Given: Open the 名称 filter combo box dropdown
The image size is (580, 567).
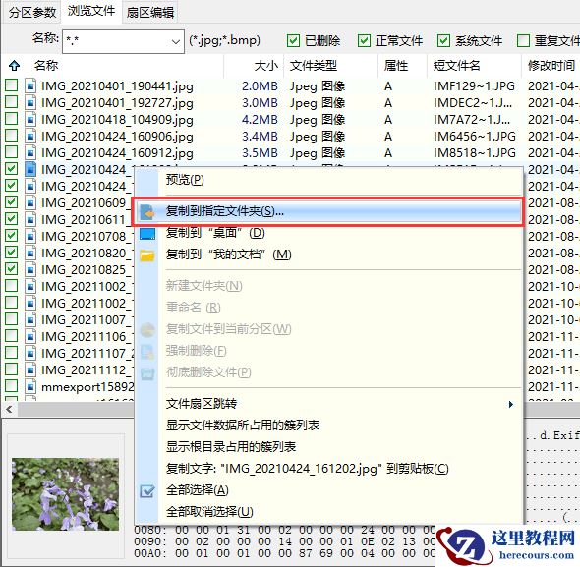Looking at the screenshot, I should [176, 42].
